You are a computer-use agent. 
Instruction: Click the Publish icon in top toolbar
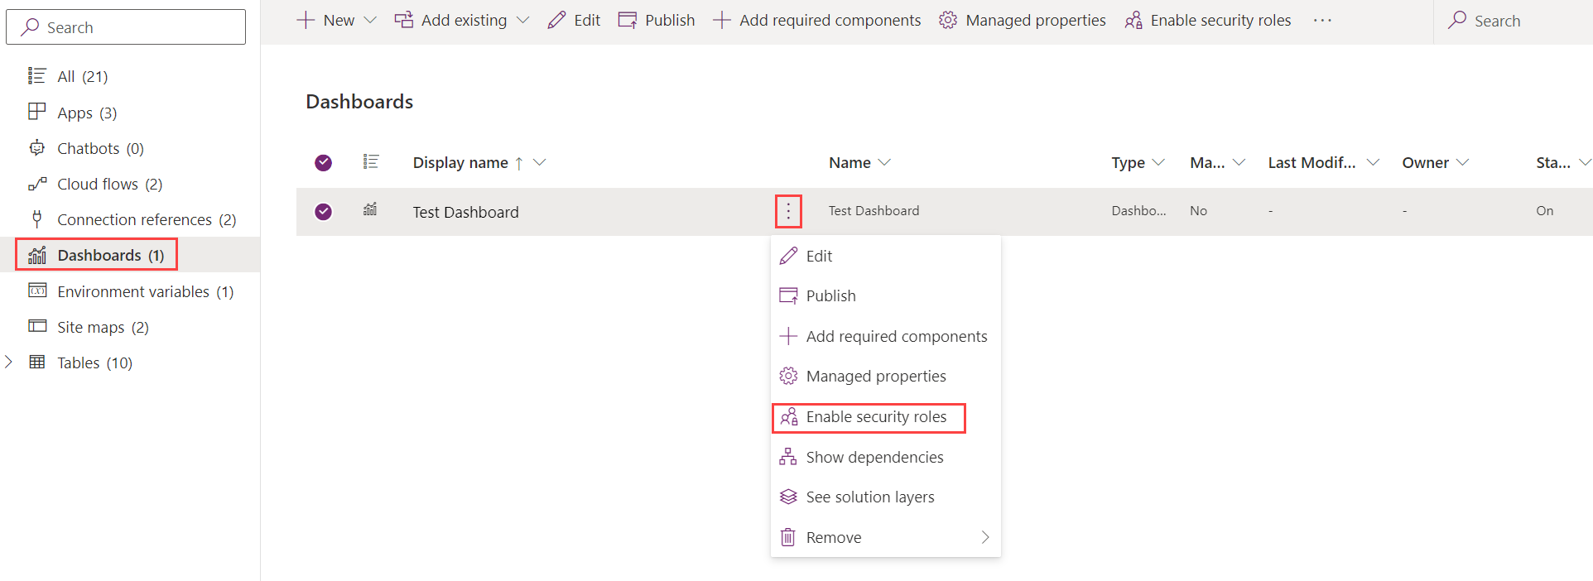(x=628, y=20)
